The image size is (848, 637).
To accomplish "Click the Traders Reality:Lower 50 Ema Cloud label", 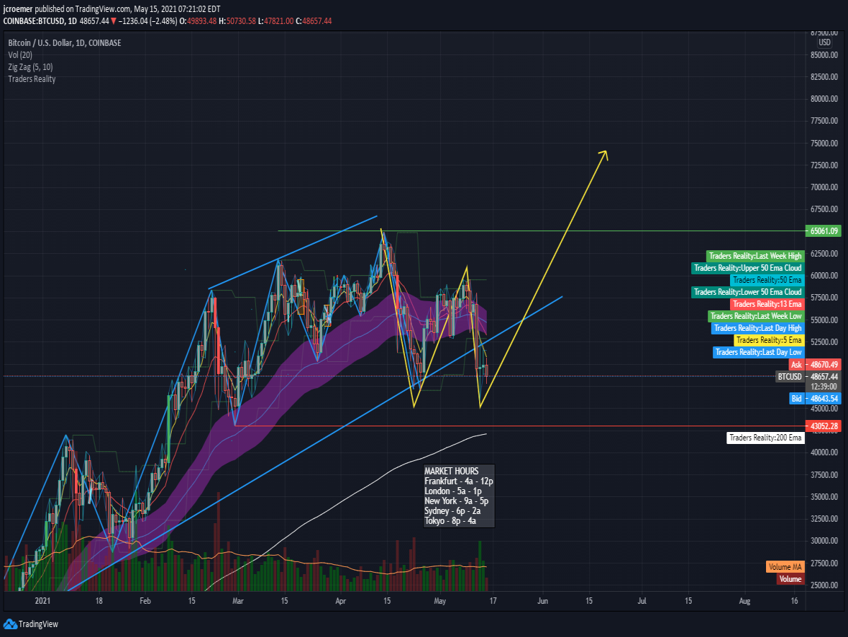I will click(748, 292).
